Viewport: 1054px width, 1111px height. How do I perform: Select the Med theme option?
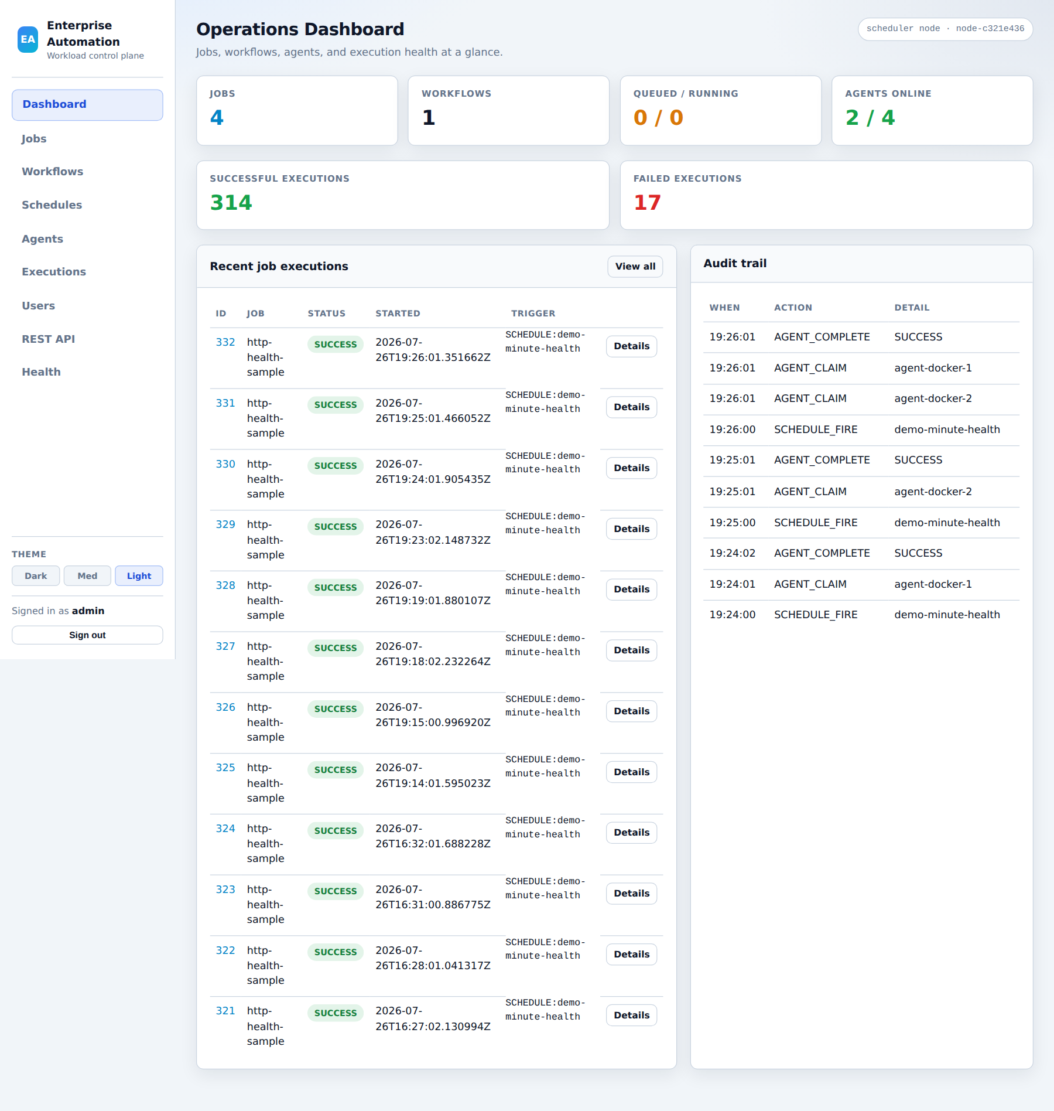click(87, 576)
